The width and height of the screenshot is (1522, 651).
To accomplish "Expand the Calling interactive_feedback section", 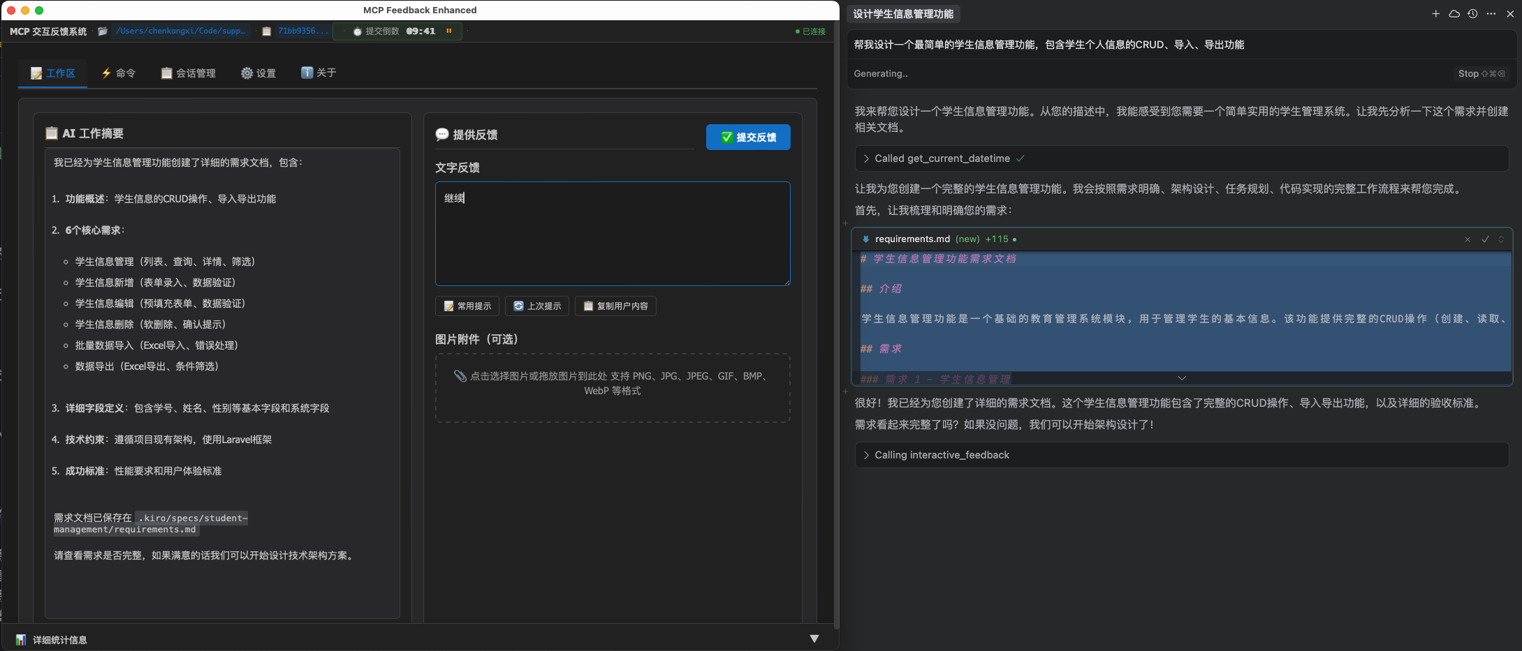I will (868, 455).
